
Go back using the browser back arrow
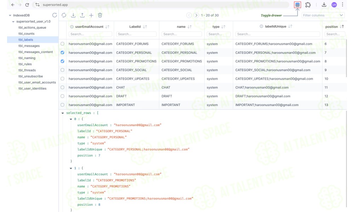coord(13,5)
